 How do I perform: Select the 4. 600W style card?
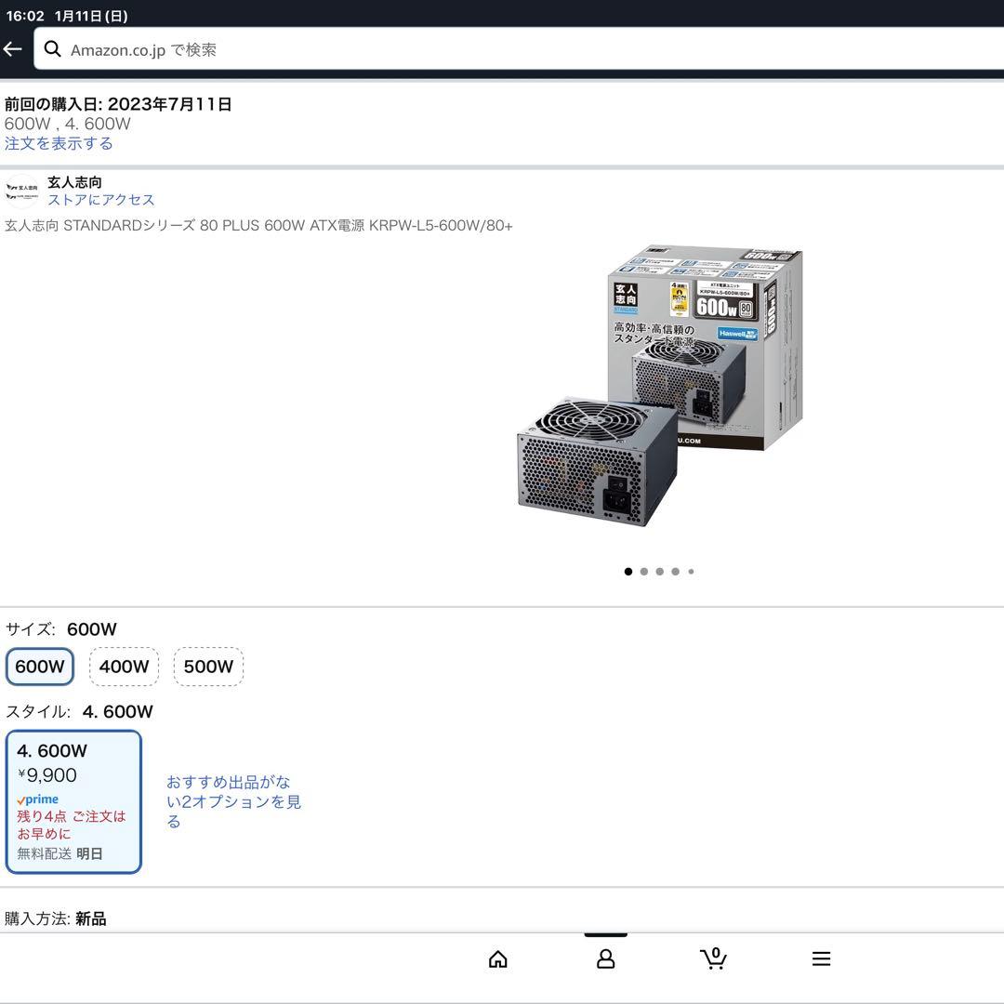click(x=73, y=801)
